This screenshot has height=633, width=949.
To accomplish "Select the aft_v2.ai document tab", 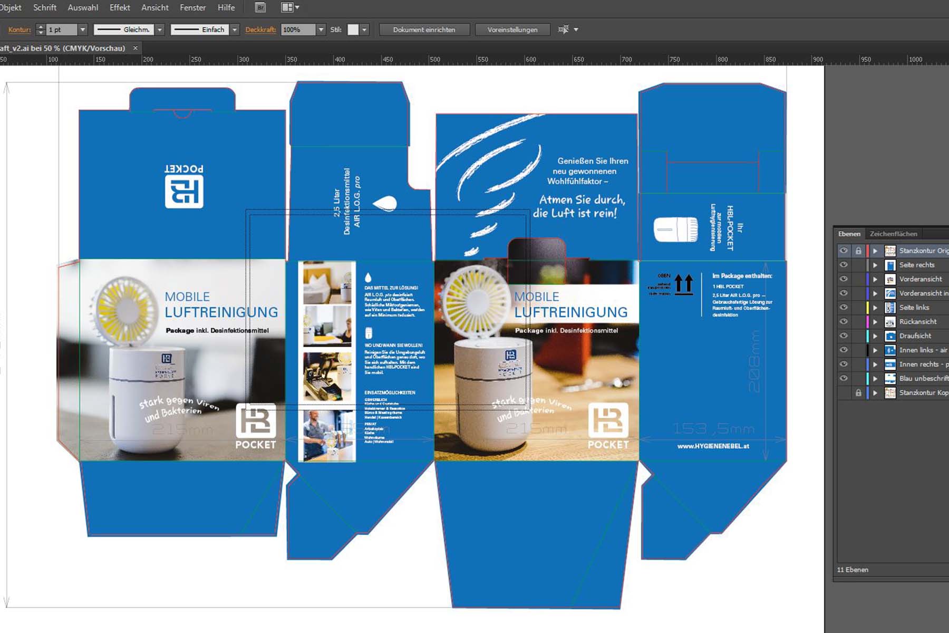I will (x=63, y=48).
